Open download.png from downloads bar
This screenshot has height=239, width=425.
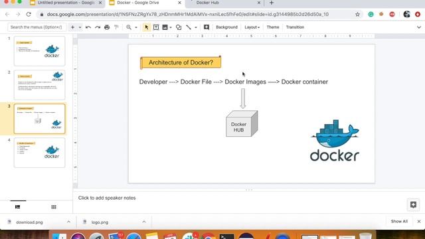click(29, 222)
